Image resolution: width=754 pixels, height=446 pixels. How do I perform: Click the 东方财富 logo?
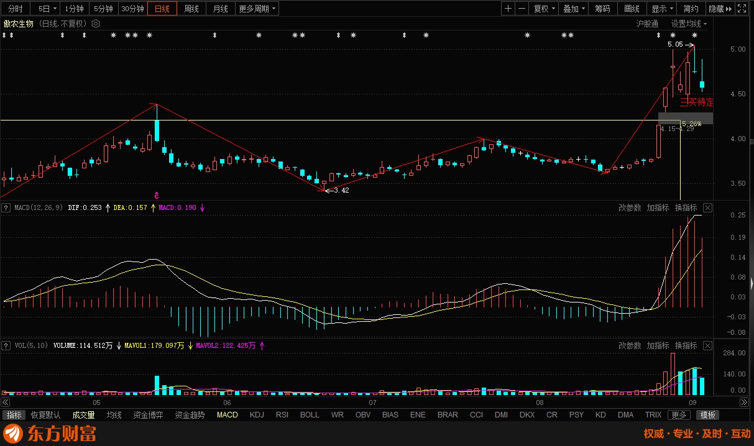click(50, 433)
